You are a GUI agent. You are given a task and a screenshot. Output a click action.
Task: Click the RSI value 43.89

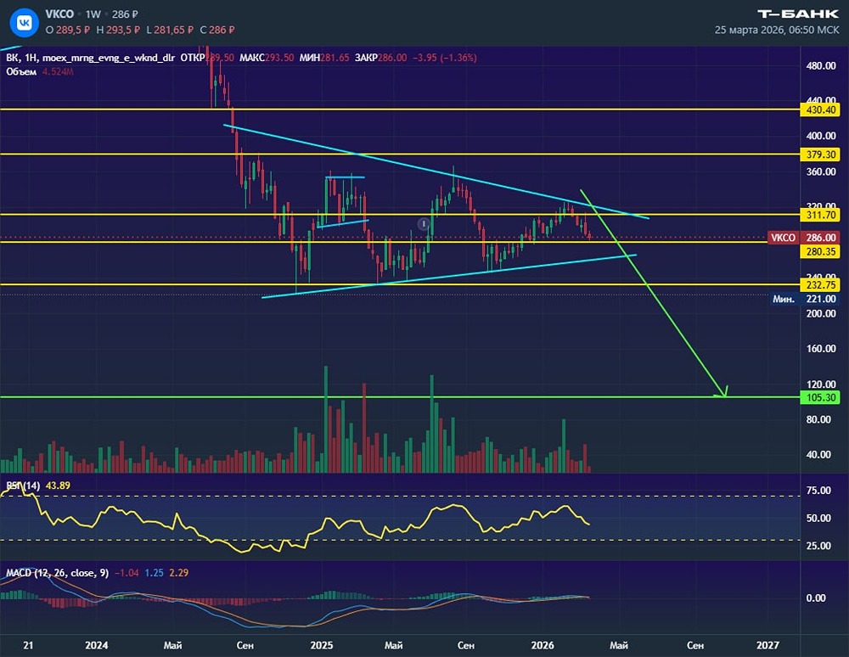click(x=58, y=486)
